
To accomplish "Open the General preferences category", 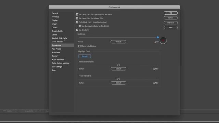I will (x=55, y=13).
